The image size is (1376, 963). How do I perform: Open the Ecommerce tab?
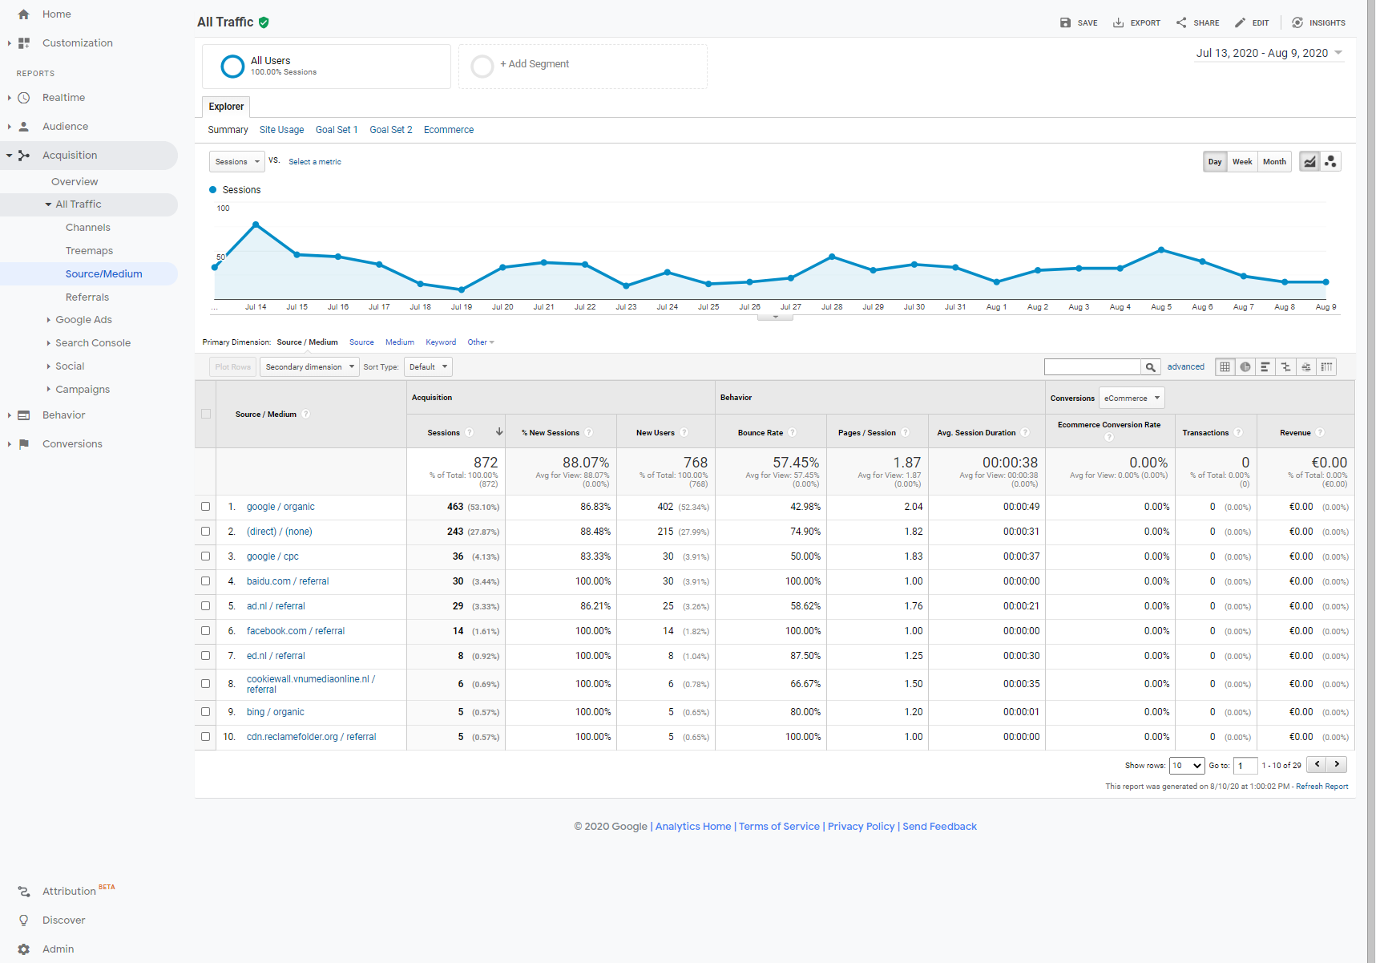pyautogui.click(x=448, y=130)
